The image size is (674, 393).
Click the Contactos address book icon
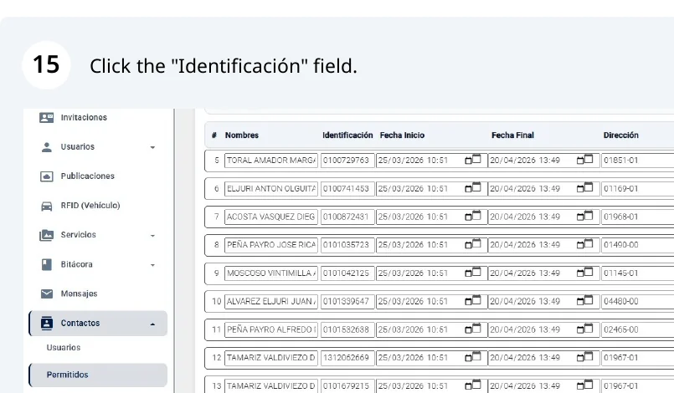(46, 323)
